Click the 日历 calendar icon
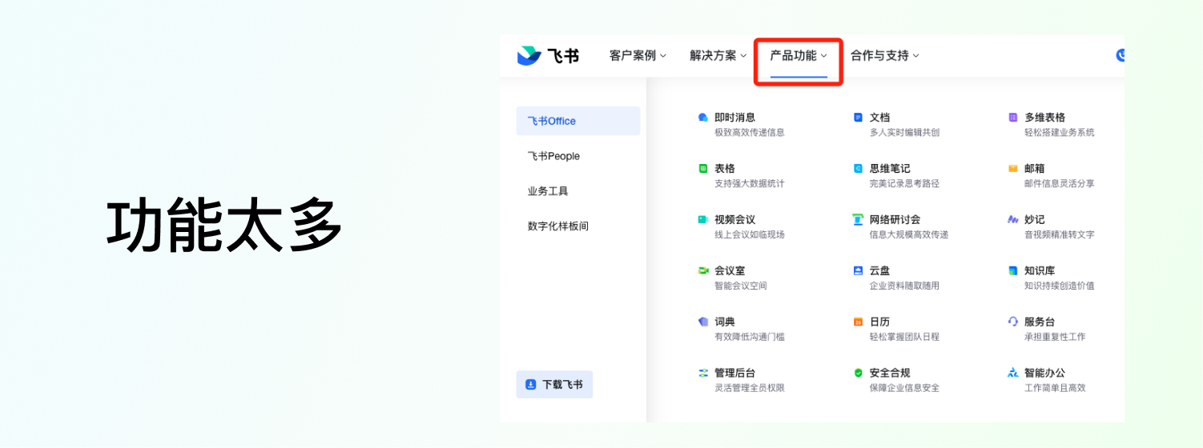This screenshot has width=1203, height=448. click(858, 322)
